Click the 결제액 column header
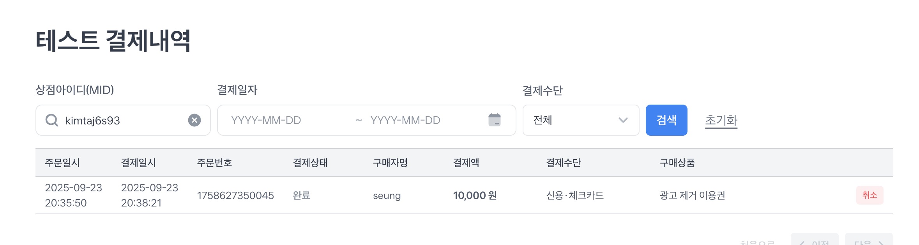 [x=466, y=163]
